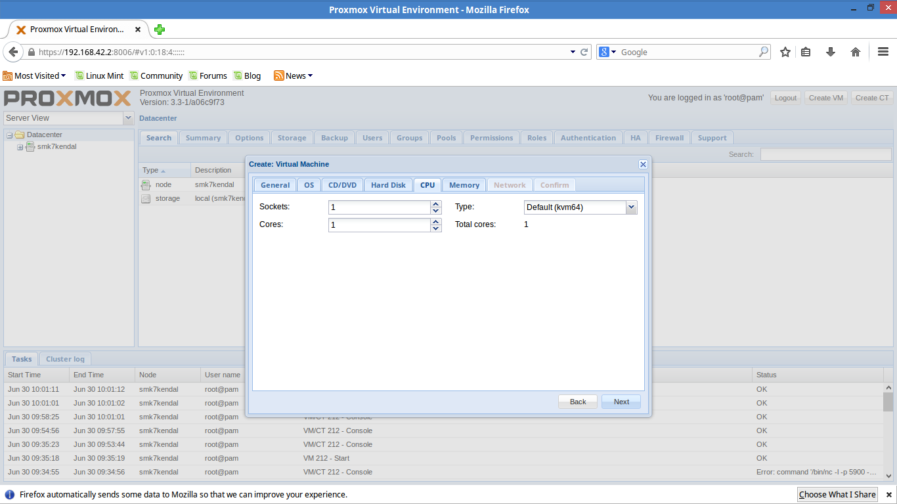
Task: Click Next in the VM wizard
Action: pyautogui.click(x=621, y=402)
